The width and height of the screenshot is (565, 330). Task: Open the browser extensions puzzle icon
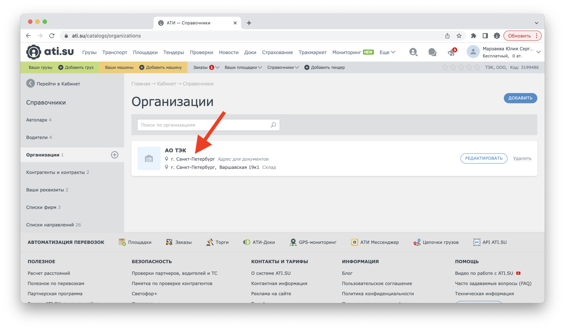474,36
